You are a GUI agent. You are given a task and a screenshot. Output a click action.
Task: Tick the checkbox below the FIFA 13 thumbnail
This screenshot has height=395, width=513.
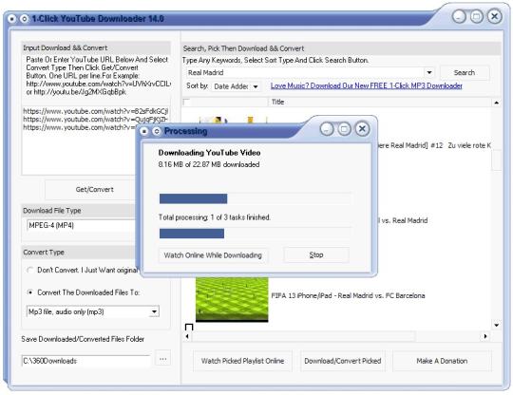click(189, 327)
